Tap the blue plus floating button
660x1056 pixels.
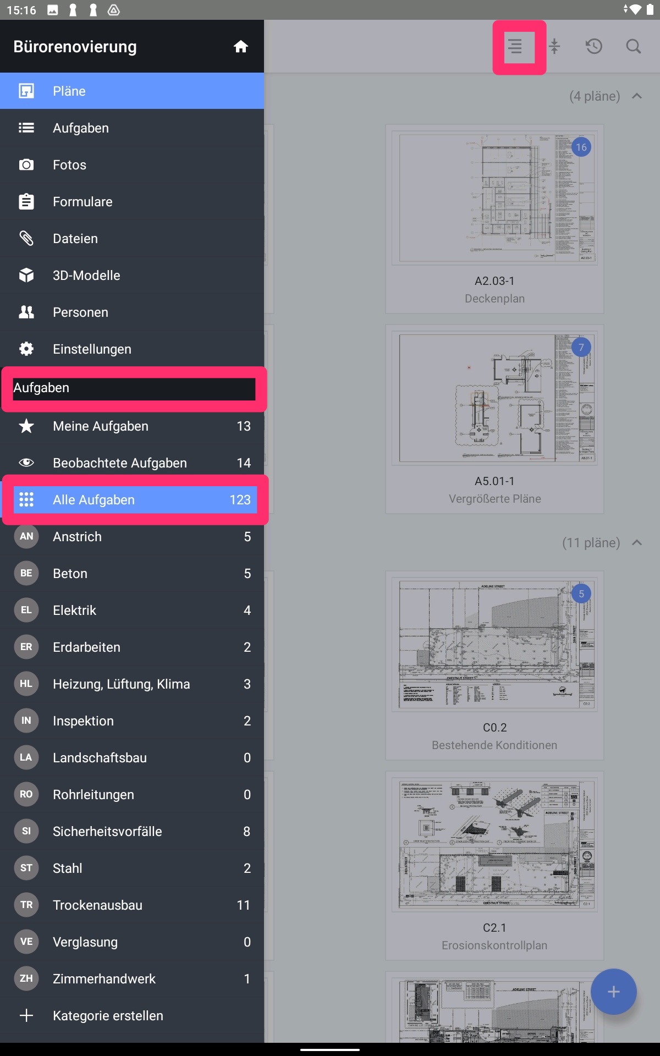tap(614, 992)
